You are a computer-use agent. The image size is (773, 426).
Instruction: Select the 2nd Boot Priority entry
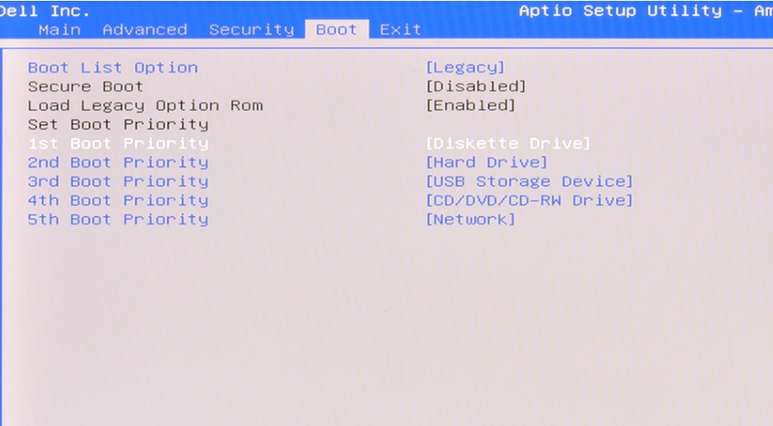[119, 163]
